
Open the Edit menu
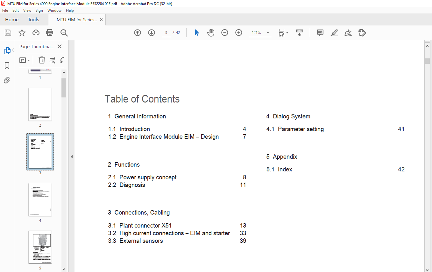pos(16,10)
